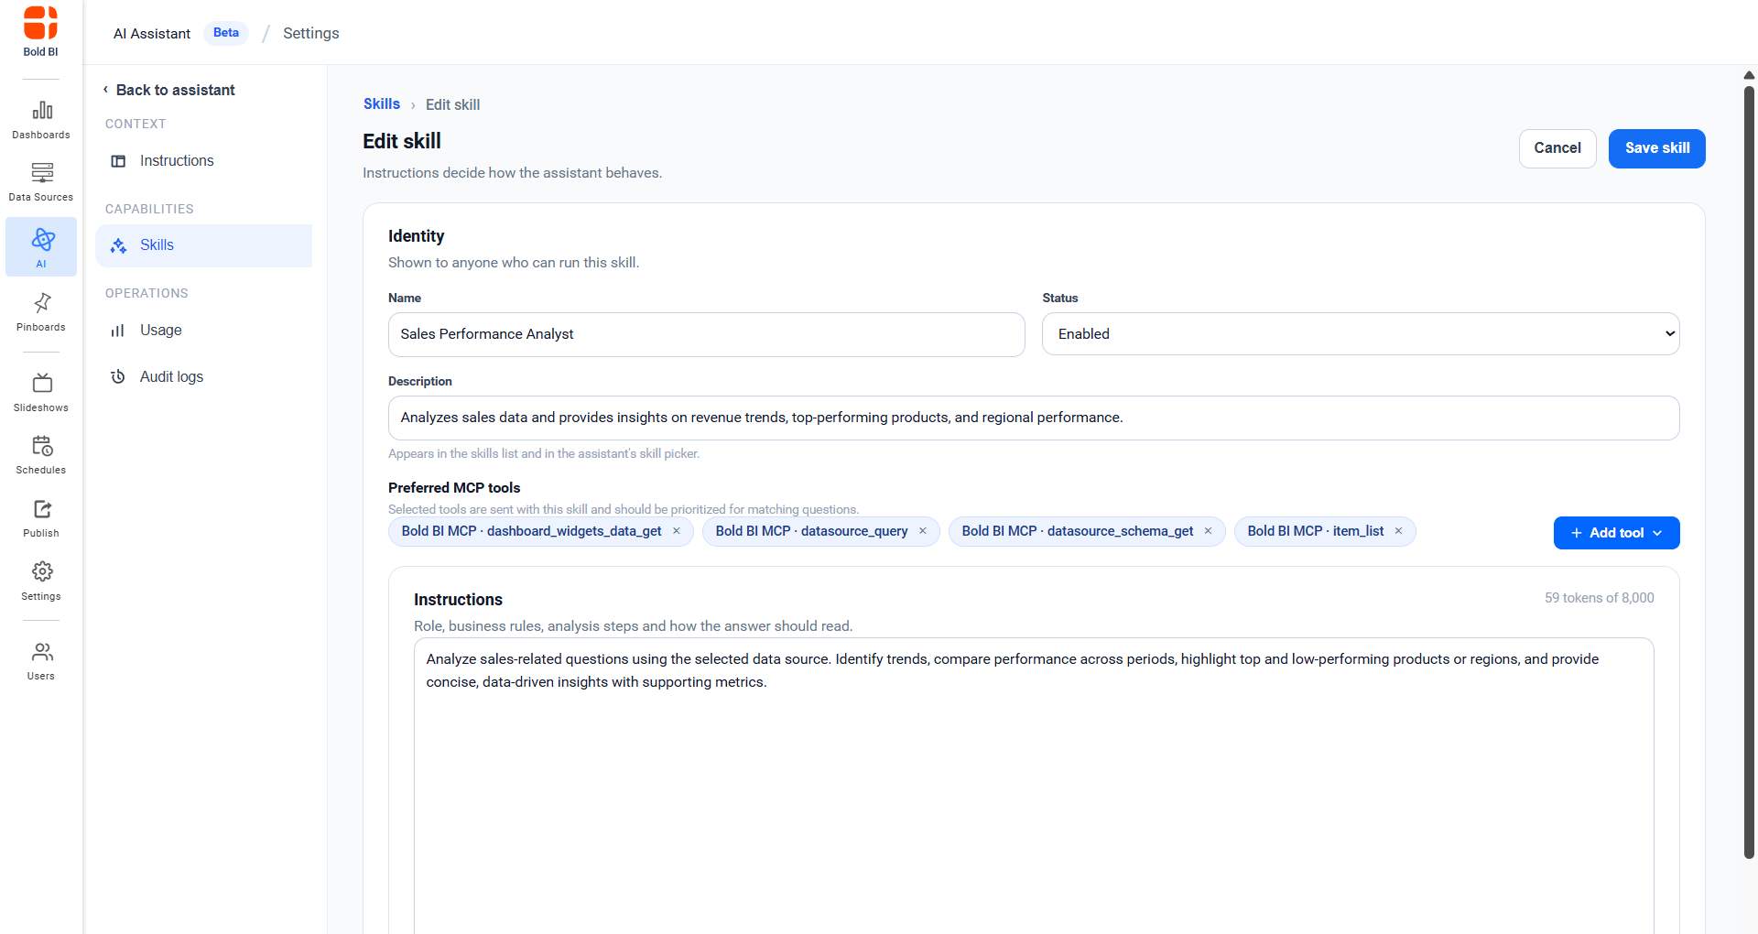Click the Skills sparkle icon
Image resolution: width=1758 pixels, height=934 pixels.
pyautogui.click(x=118, y=245)
